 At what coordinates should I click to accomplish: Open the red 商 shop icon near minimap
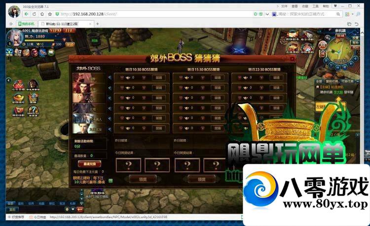[323, 45]
